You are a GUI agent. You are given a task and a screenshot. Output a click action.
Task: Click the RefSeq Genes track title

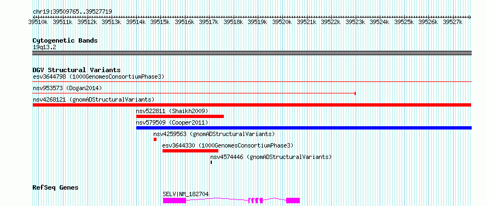click(x=56, y=188)
